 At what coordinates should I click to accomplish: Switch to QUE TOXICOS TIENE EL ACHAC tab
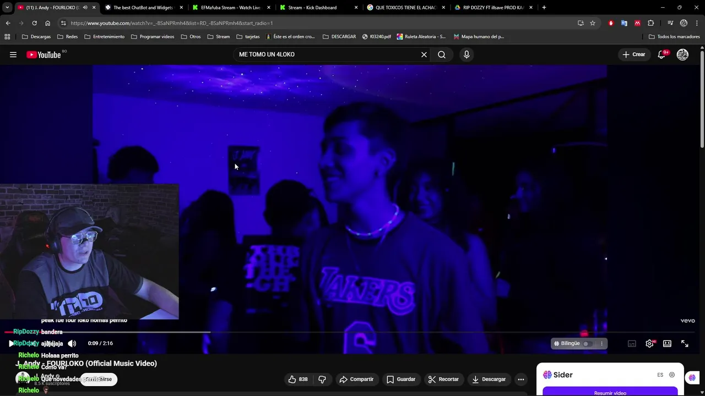click(x=406, y=8)
